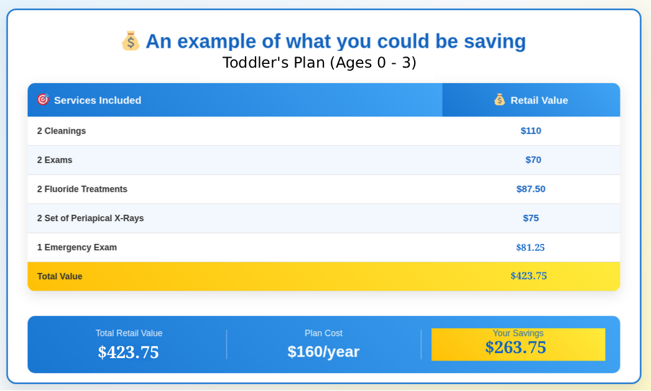Click the yellow Your Savings $263.75 box

(518, 344)
